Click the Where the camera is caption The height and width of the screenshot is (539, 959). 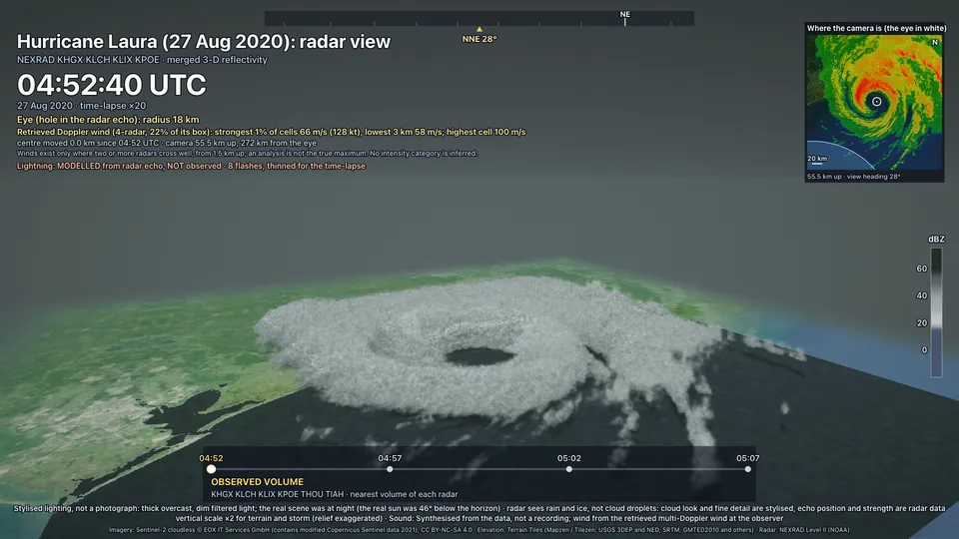point(876,28)
